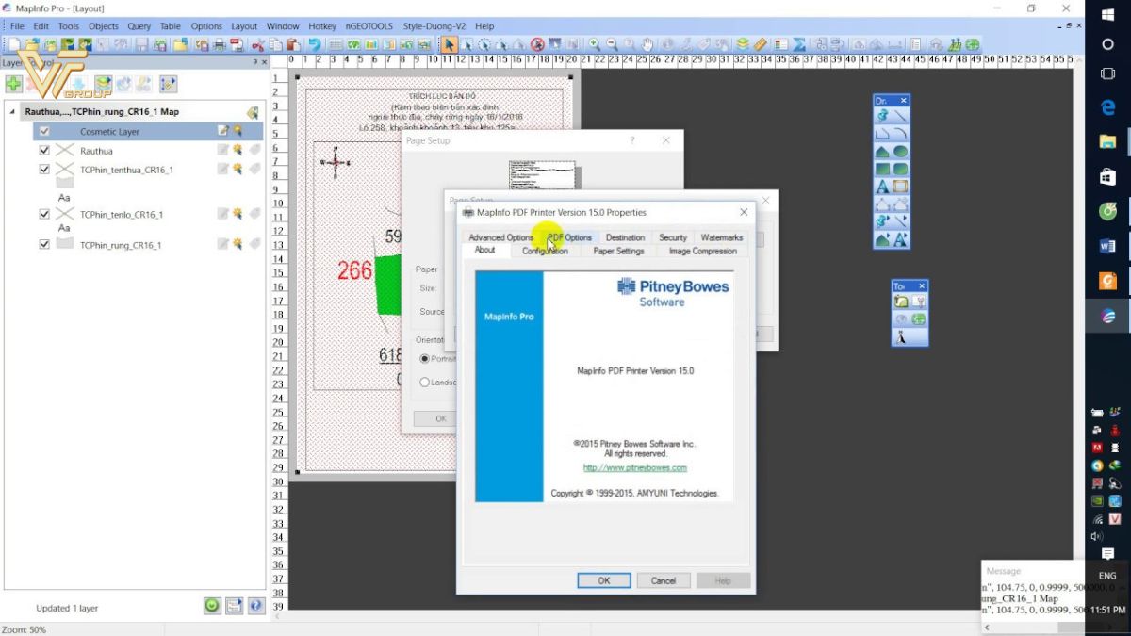Uncheck TCPhin_rung_CR16_1 layer visibility
Image resolution: width=1131 pixels, height=636 pixels.
(x=44, y=244)
